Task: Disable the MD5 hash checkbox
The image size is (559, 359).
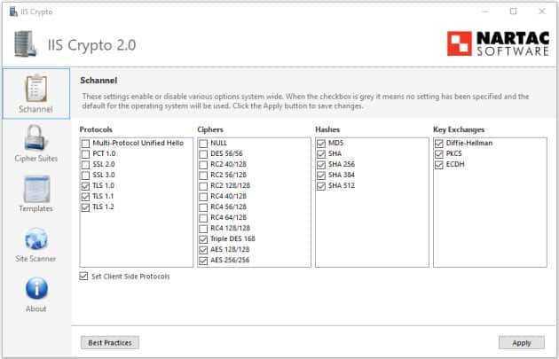Action: 321,144
